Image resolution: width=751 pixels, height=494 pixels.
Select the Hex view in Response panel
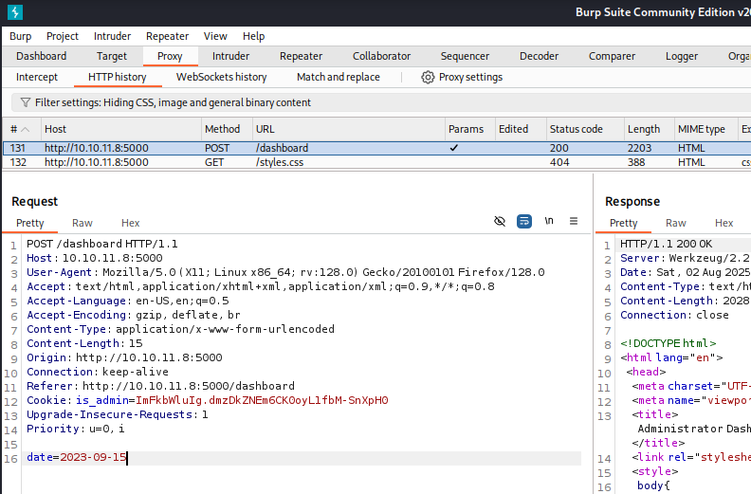[724, 223]
